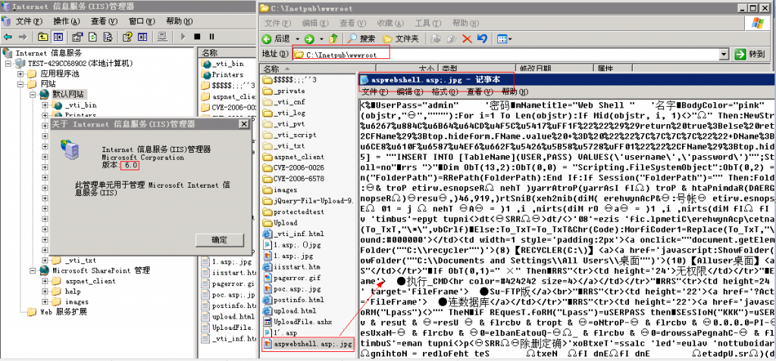Click the Export List icon in IIS toolbar
Image resolution: width=776 pixels, height=361 pixels.
(x=107, y=36)
